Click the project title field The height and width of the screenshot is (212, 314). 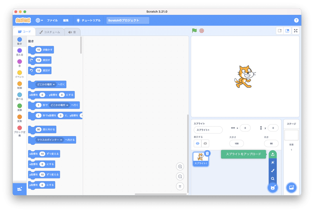pyautogui.click(x=128, y=20)
